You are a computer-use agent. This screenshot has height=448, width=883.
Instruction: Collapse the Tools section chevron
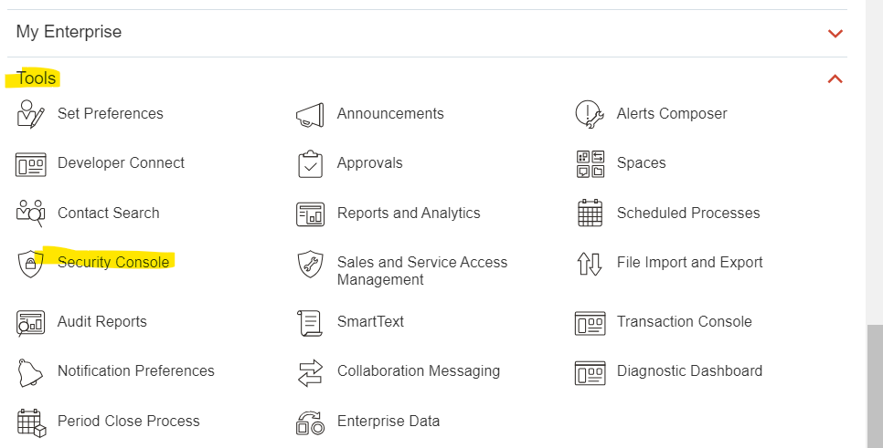coord(835,79)
